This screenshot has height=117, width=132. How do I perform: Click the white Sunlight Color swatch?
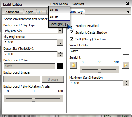(126, 51)
